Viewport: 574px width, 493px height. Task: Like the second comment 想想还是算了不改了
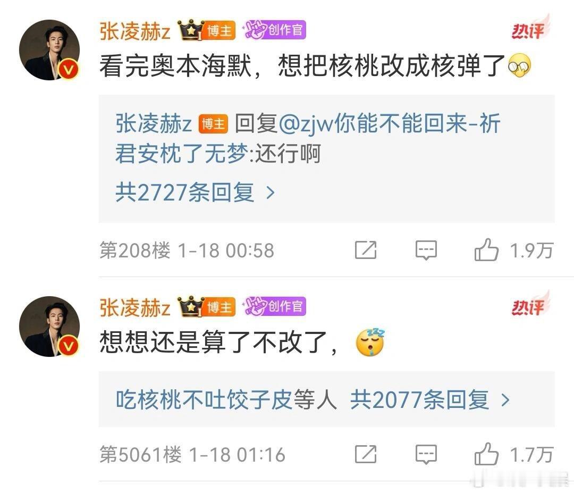[x=486, y=454]
